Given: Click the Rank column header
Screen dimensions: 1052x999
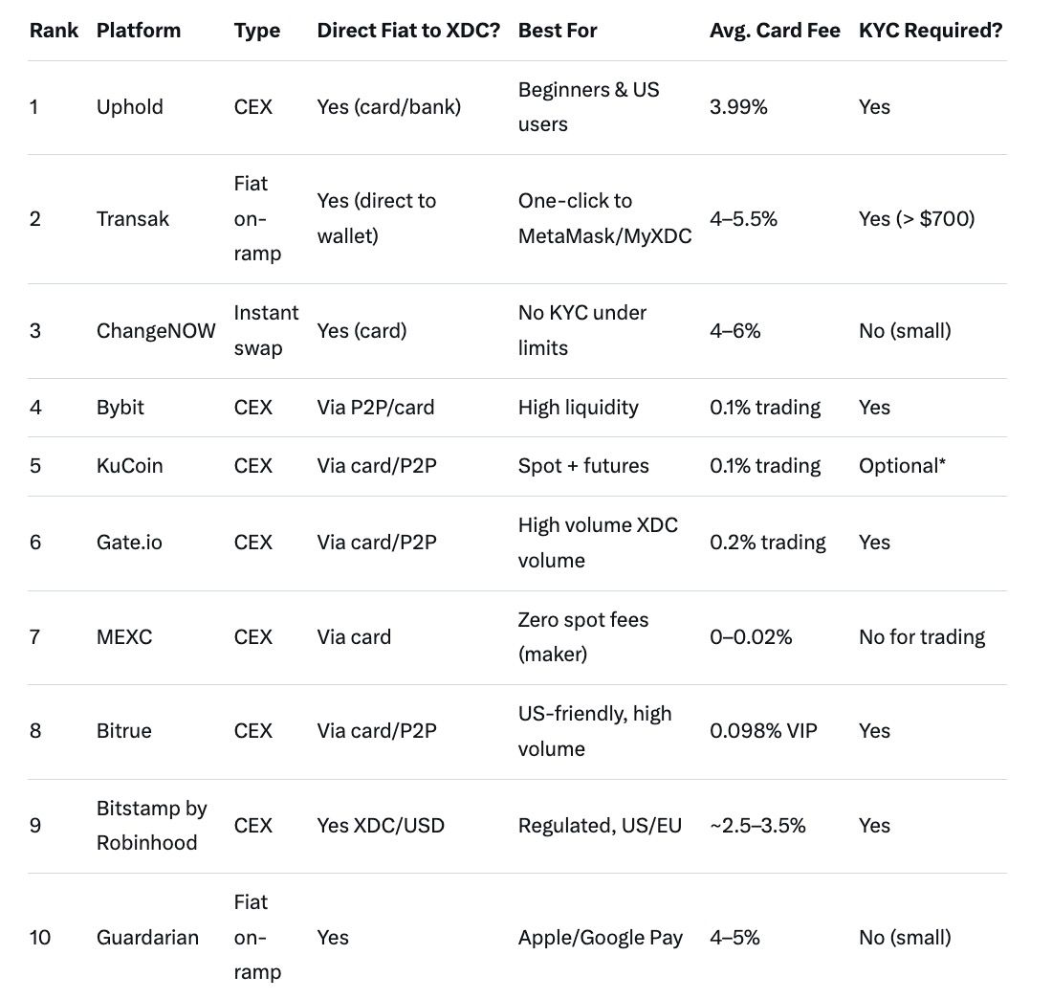Looking at the screenshot, I should pos(54,30).
